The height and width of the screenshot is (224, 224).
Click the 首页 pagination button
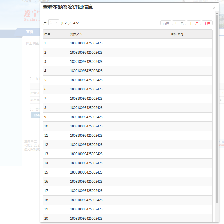coord(166,23)
